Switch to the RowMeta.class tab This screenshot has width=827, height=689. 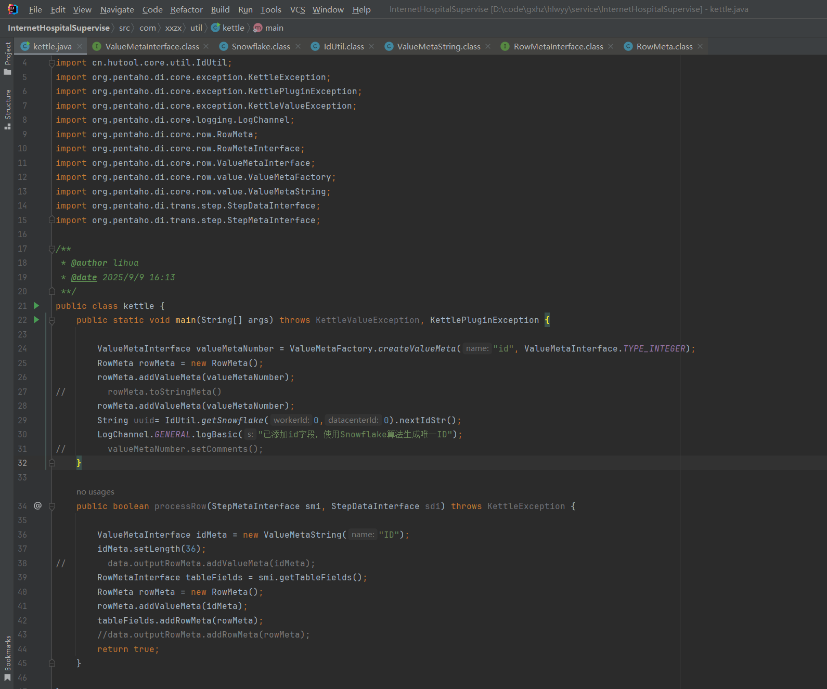[x=664, y=46]
